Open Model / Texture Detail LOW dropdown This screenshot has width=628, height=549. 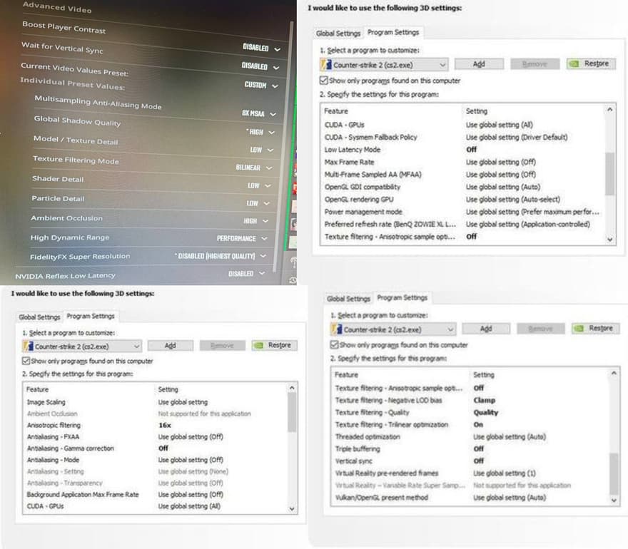click(261, 150)
